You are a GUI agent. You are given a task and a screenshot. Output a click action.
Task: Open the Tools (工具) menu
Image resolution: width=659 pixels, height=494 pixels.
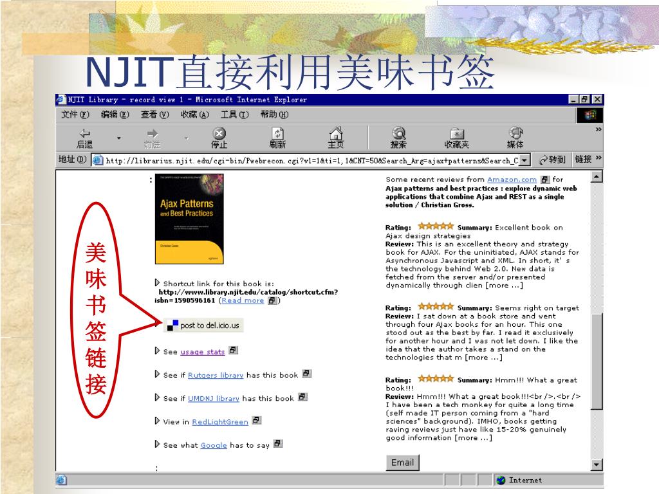234,114
